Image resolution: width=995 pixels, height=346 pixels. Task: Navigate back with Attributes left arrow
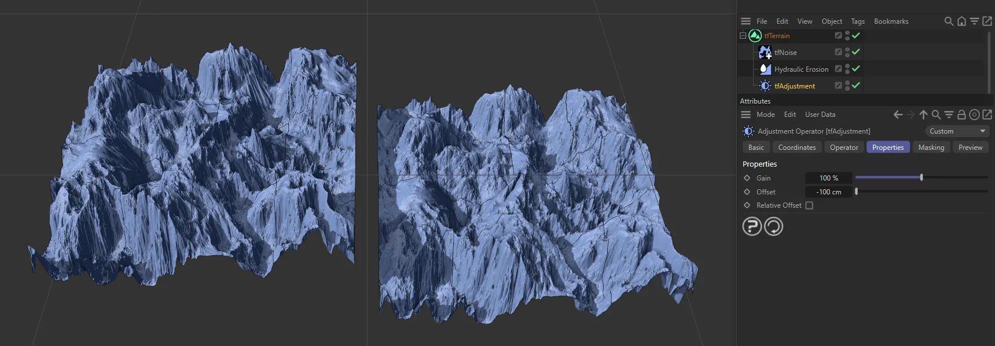(898, 115)
